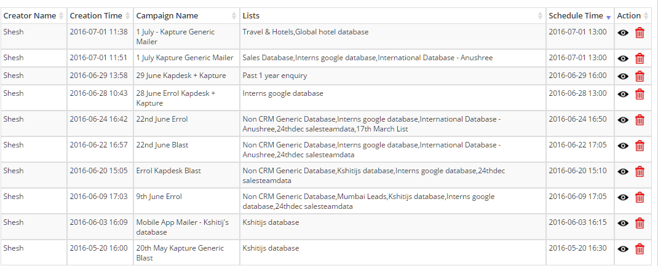Sort by the Action column header
This screenshot has width=658, height=266.
pos(633,16)
